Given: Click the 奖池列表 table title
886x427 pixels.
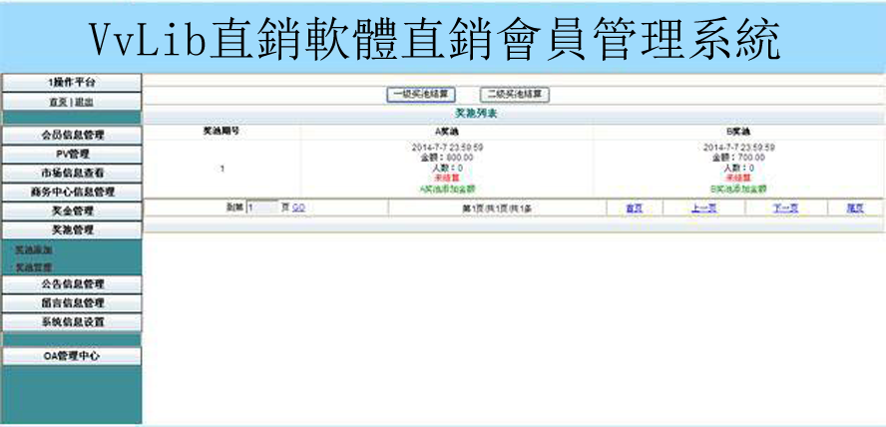Looking at the screenshot, I should pos(476,114).
